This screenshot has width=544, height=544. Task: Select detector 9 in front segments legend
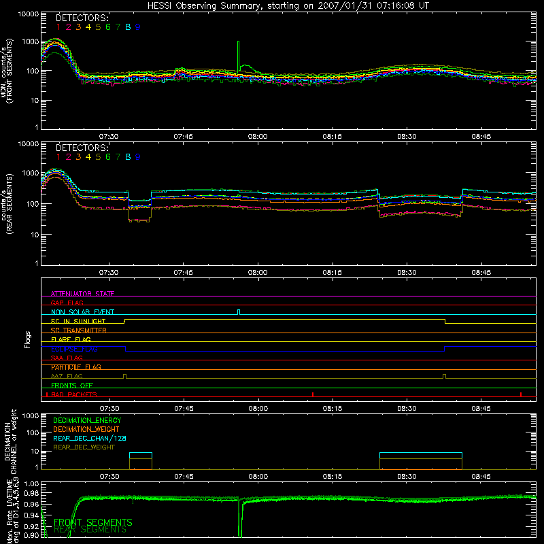(138, 27)
